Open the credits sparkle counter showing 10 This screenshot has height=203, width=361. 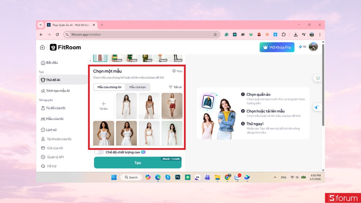tap(302, 47)
